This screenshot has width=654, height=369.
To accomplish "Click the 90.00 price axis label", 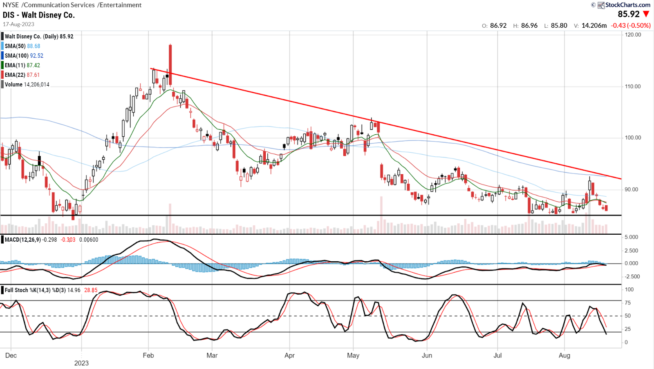I will pyautogui.click(x=632, y=189).
